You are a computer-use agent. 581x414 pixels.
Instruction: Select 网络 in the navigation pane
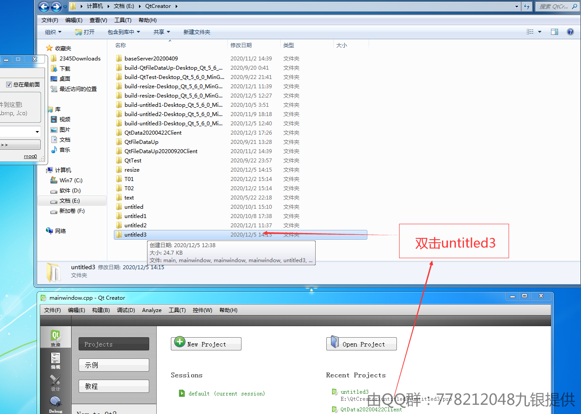pos(60,231)
